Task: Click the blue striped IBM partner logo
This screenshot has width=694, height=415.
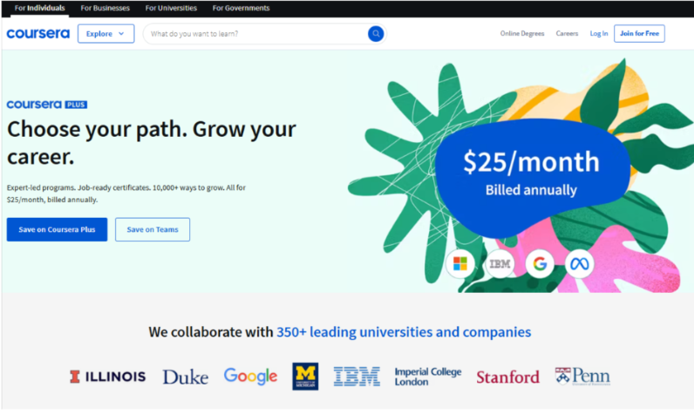Action: click(x=357, y=377)
